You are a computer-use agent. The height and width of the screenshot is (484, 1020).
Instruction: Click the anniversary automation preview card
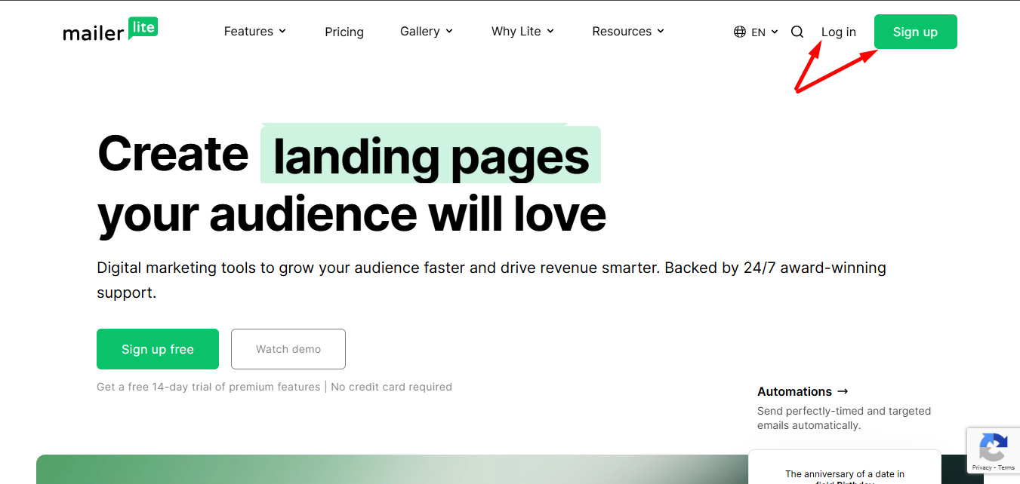(844, 471)
